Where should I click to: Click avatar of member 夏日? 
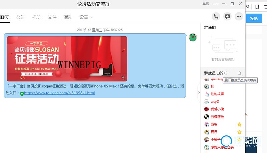[x=207, y=132]
